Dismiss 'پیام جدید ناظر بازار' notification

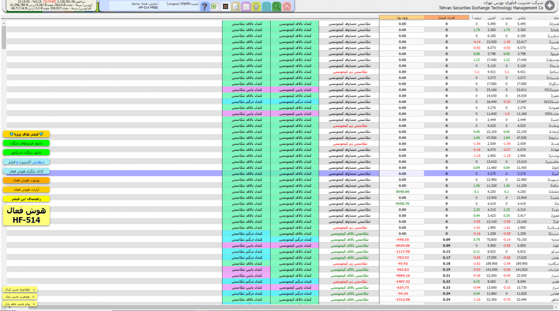coord(34,303)
